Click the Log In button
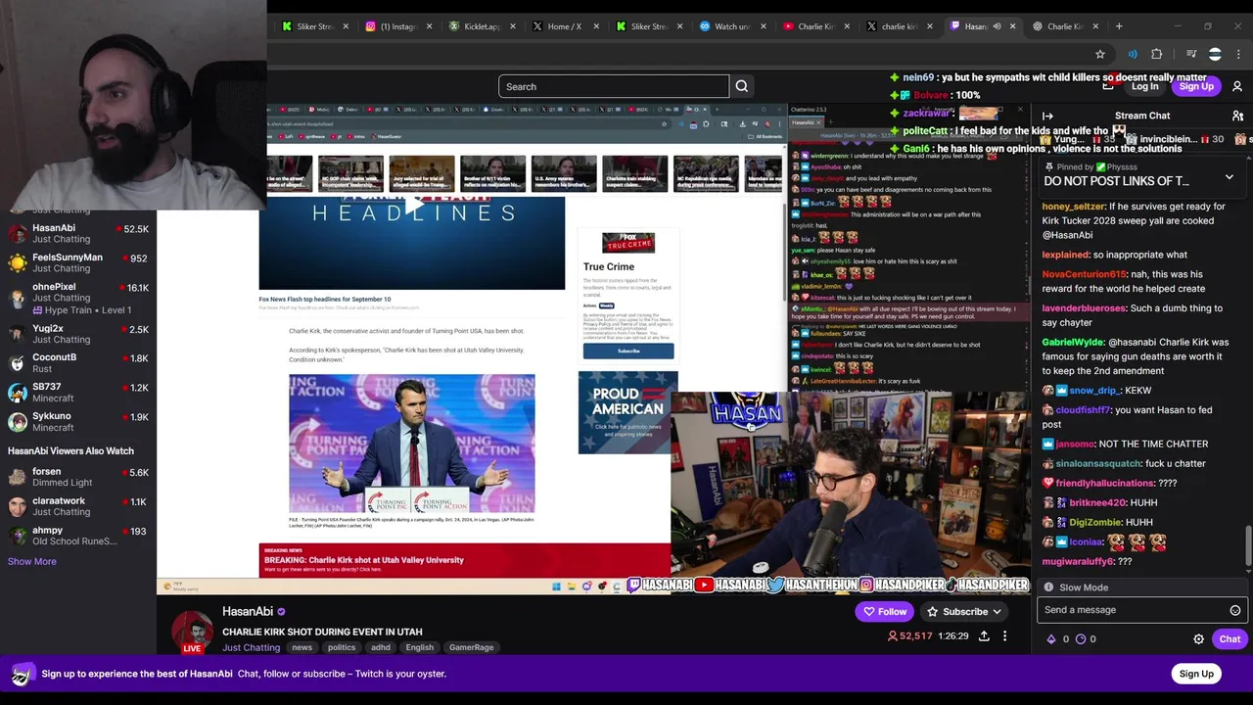Viewport: 1253px width, 705px height. [1144, 86]
